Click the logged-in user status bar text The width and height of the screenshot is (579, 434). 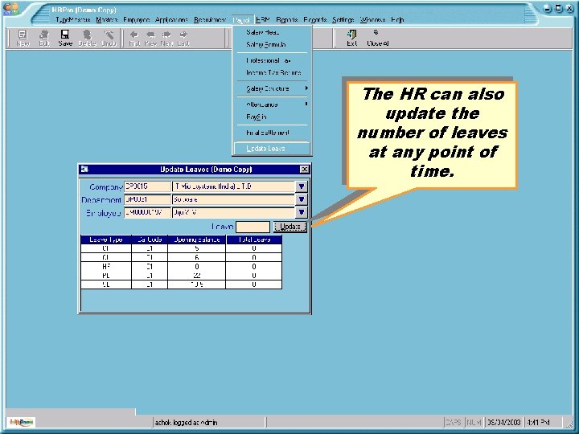186,422
